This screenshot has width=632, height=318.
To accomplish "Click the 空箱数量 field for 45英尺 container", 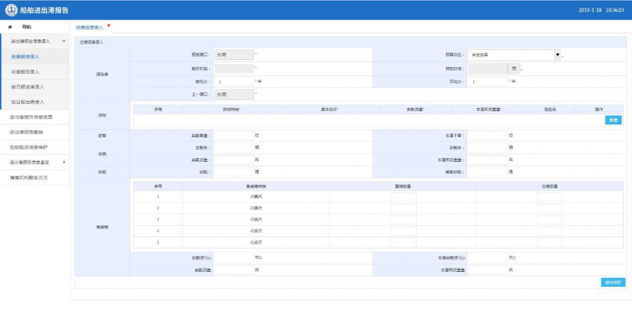I will point(549,243).
